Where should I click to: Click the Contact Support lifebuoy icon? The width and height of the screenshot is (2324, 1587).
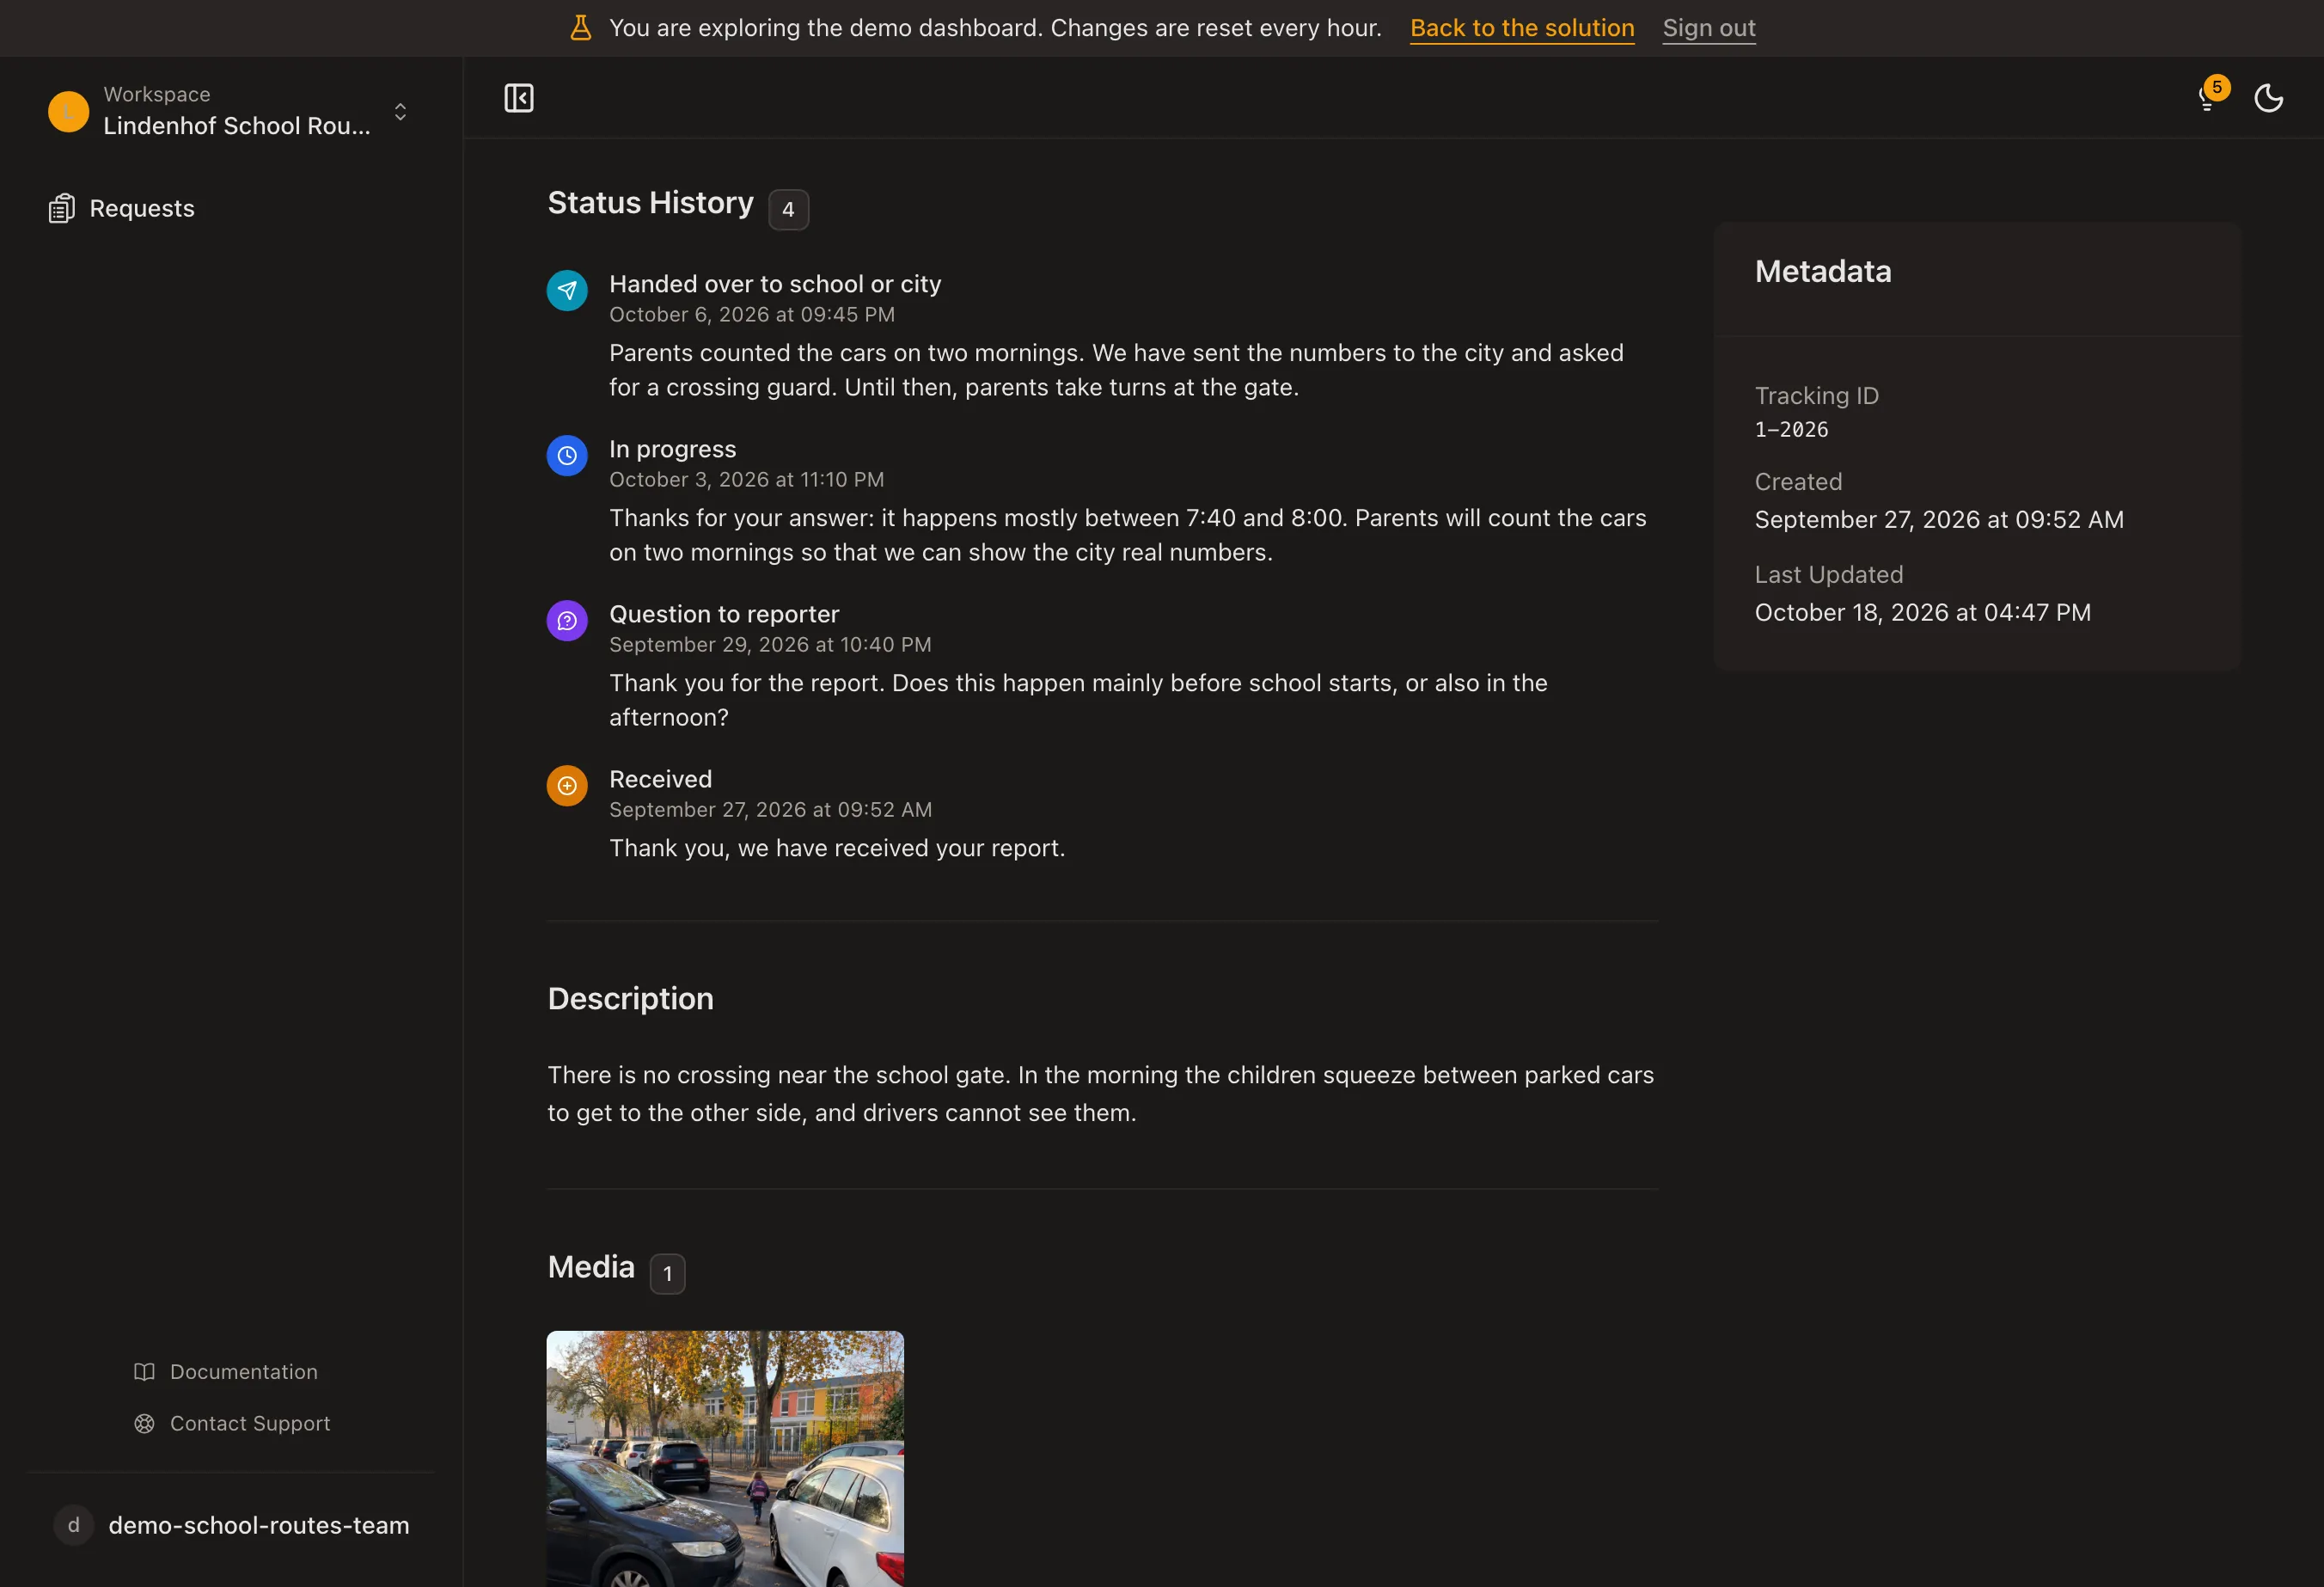pyautogui.click(x=144, y=1423)
